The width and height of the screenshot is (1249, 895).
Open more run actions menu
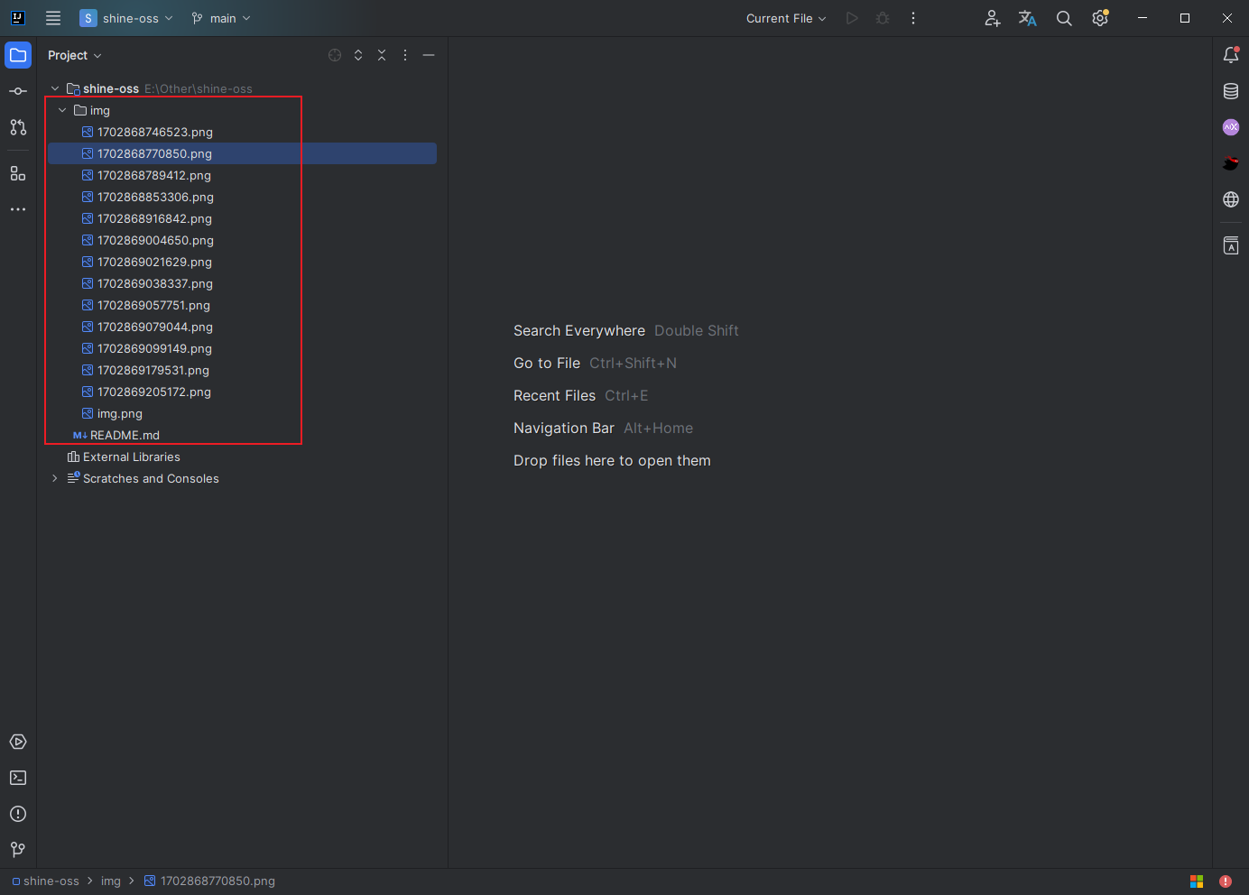click(913, 18)
